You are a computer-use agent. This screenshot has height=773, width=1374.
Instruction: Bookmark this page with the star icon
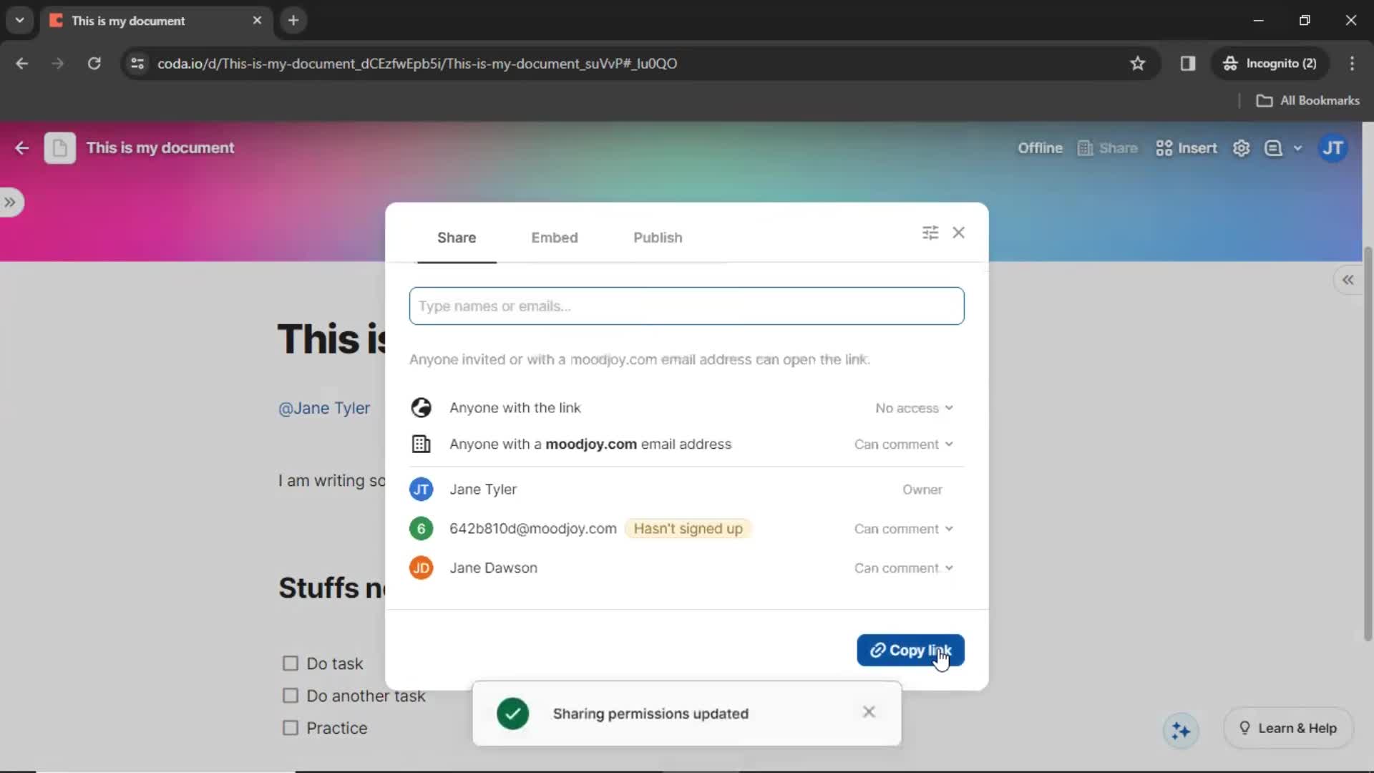point(1137,64)
